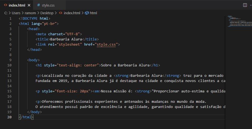Open the style.css tab
This screenshot has width=252, height=129.
(48, 5)
